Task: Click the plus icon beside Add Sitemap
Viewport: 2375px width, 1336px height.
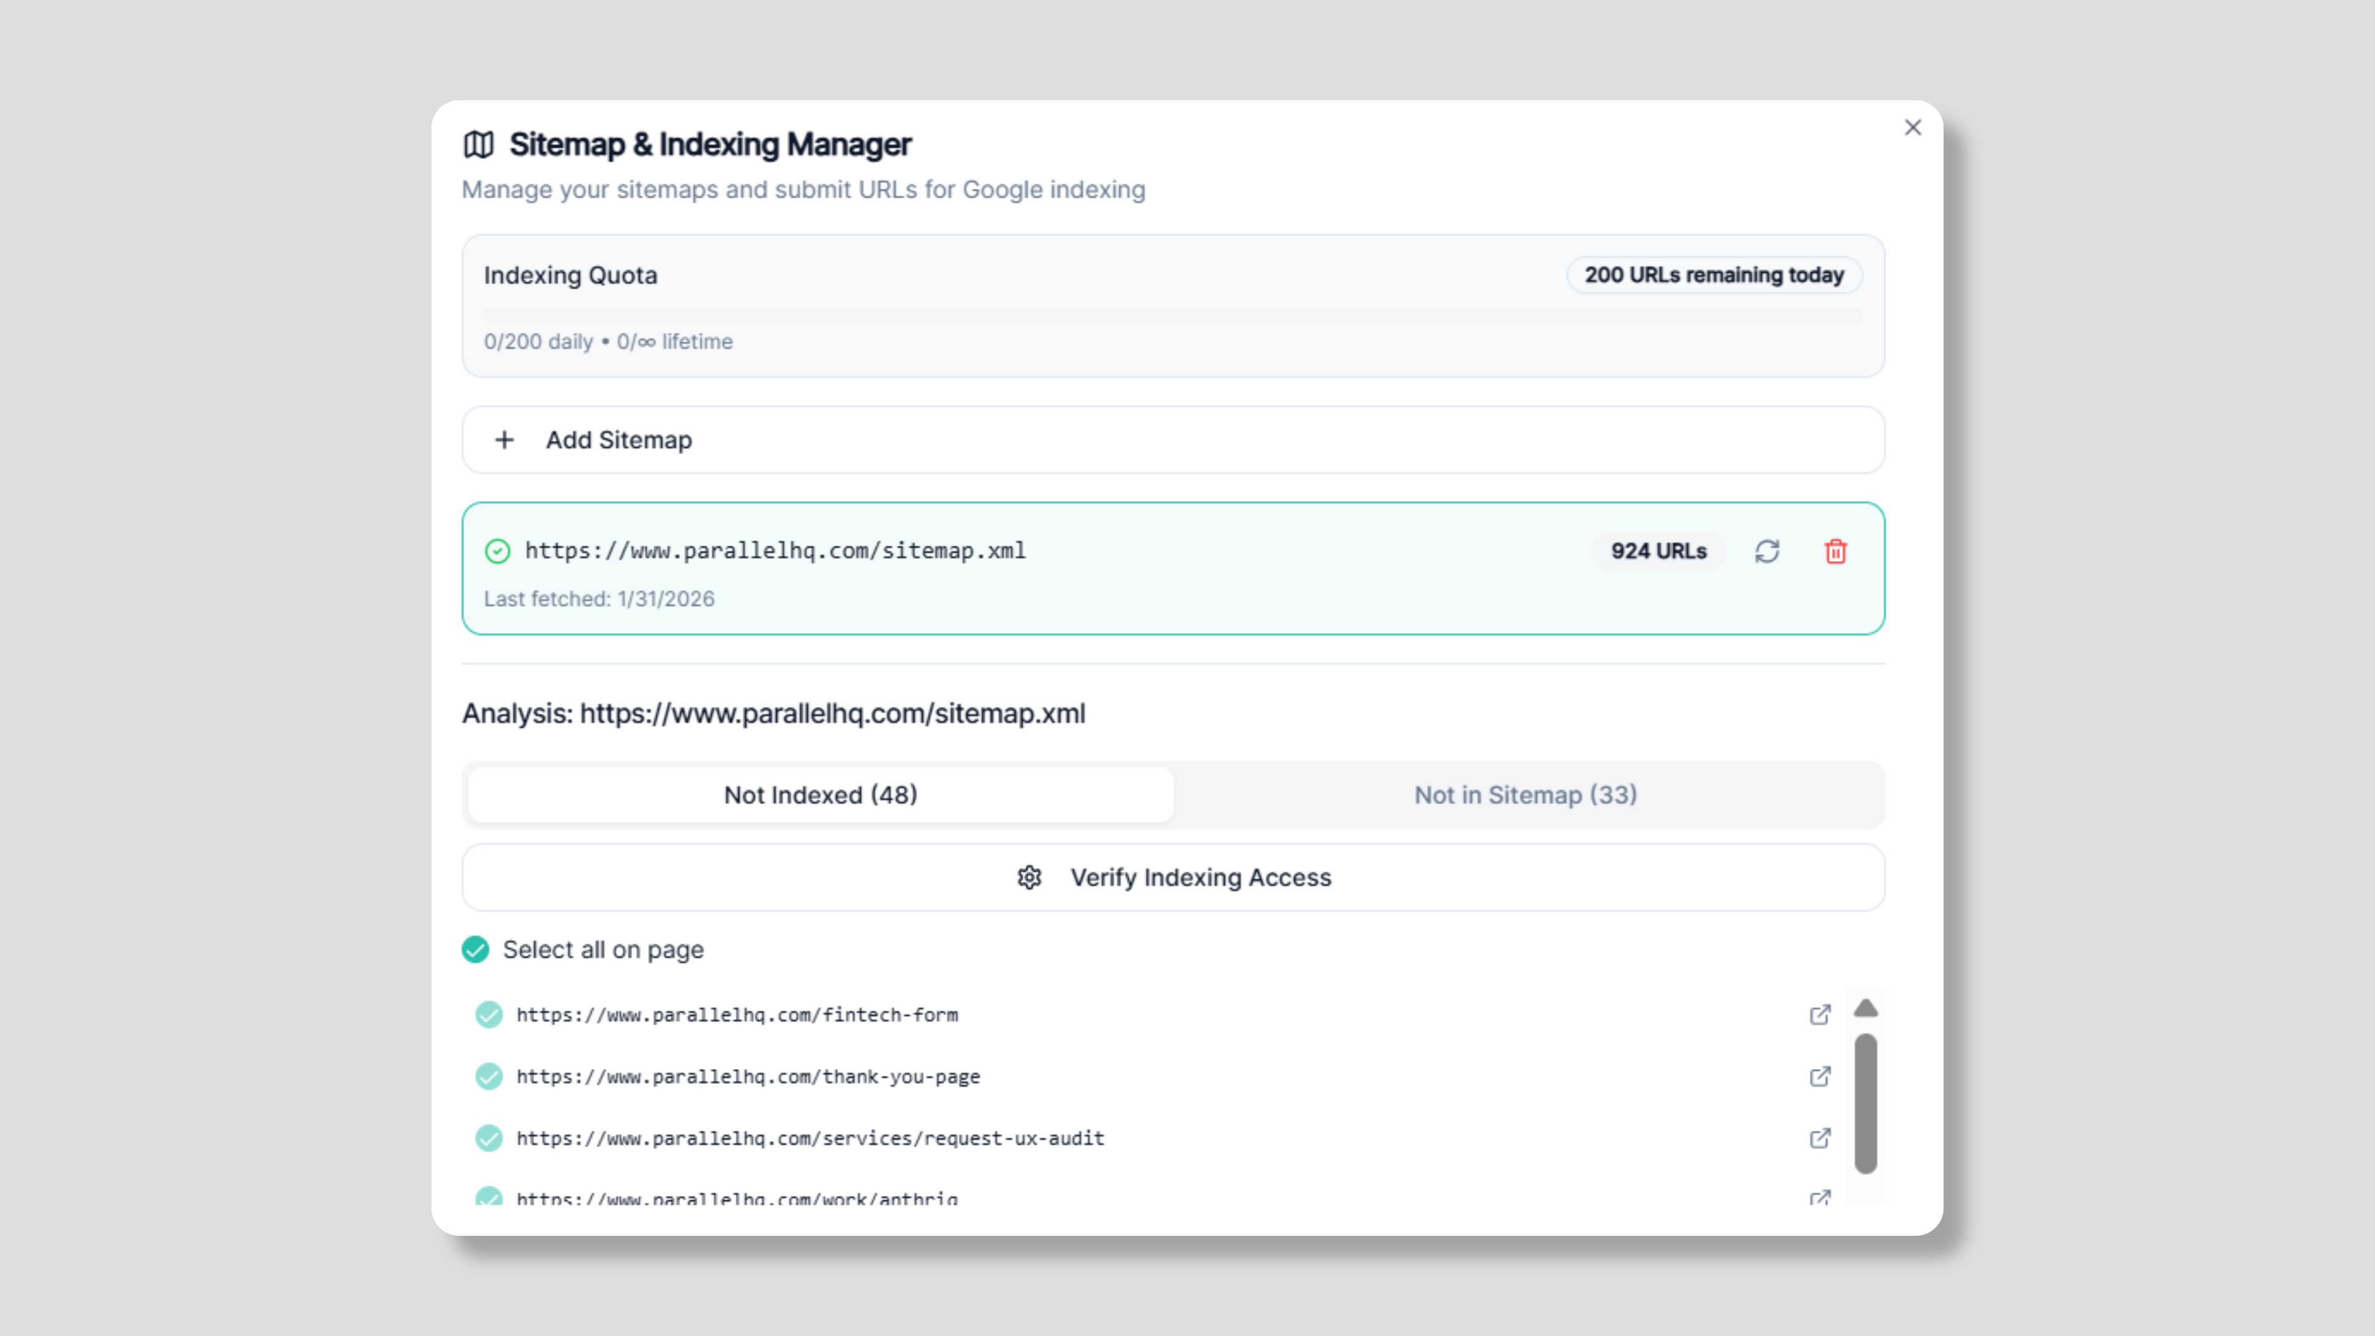Action: [x=504, y=440]
